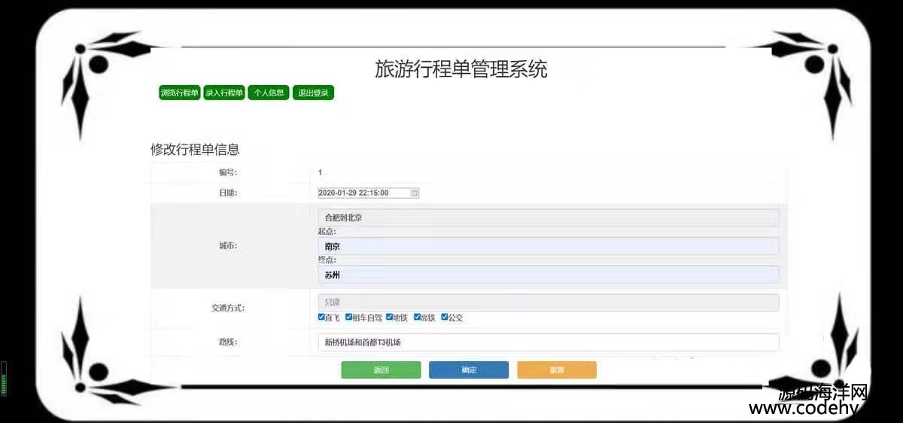Open the calendar picker in the 日期 field
Image resolution: width=903 pixels, height=423 pixels.
[x=414, y=193]
